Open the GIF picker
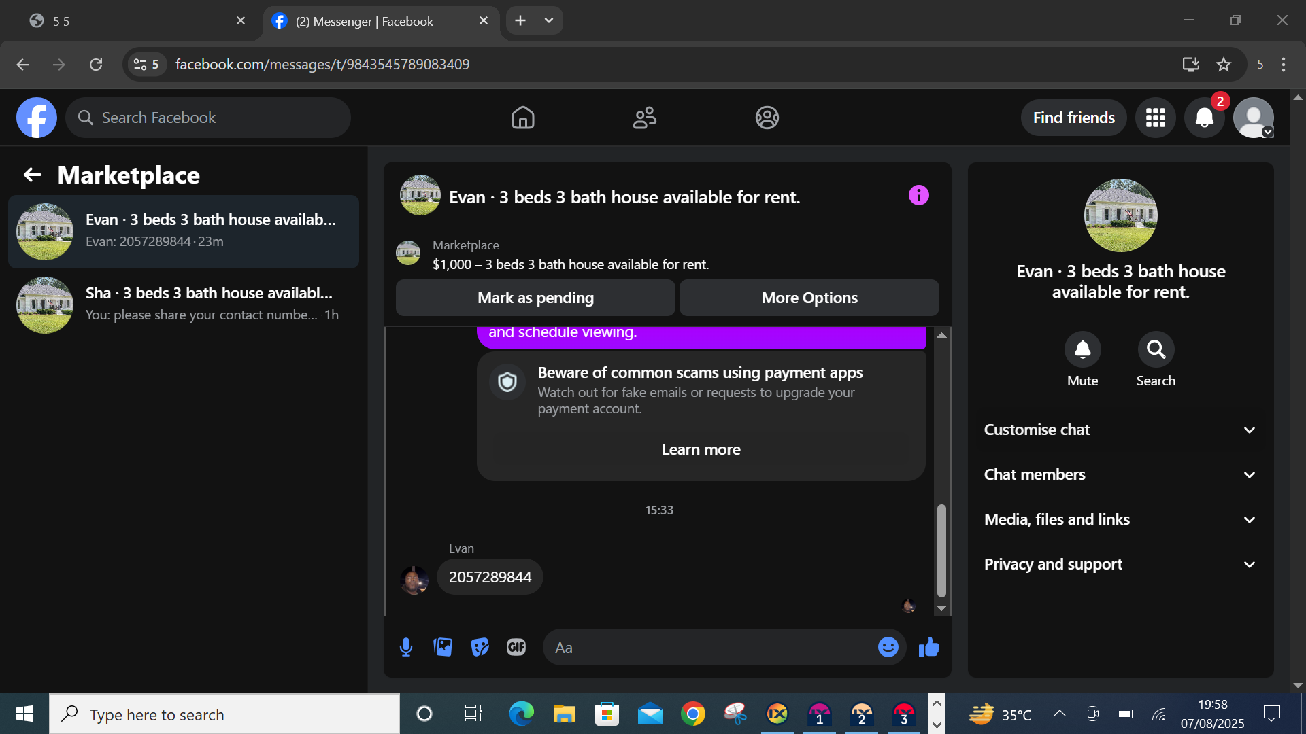Screen dimensions: 1306x734 516,647
